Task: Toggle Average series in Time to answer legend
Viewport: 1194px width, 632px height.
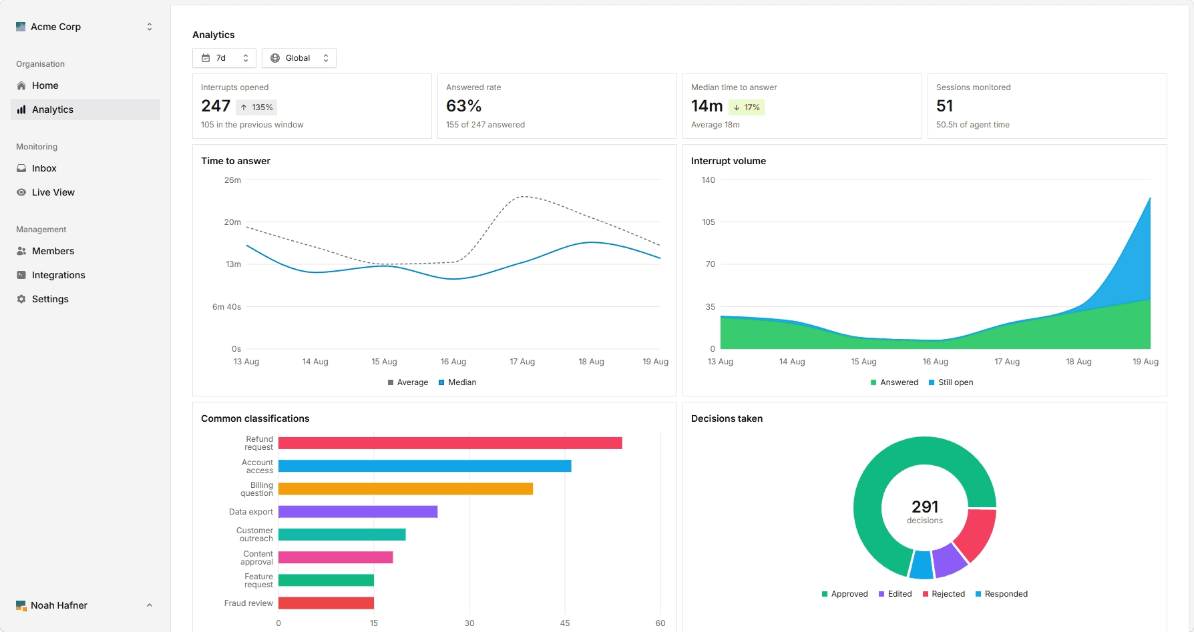Action: [x=408, y=382]
